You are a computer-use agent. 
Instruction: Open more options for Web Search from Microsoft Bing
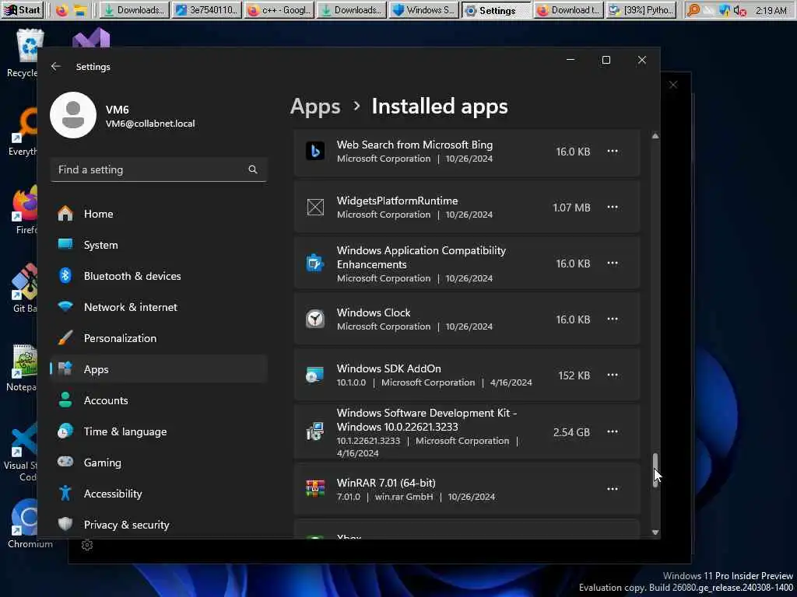tap(613, 152)
